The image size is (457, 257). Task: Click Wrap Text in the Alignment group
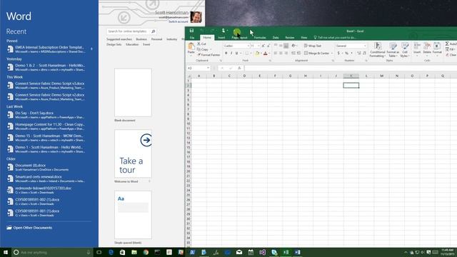click(x=313, y=46)
